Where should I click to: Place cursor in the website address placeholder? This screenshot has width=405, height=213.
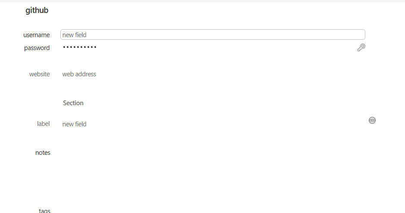[79, 74]
